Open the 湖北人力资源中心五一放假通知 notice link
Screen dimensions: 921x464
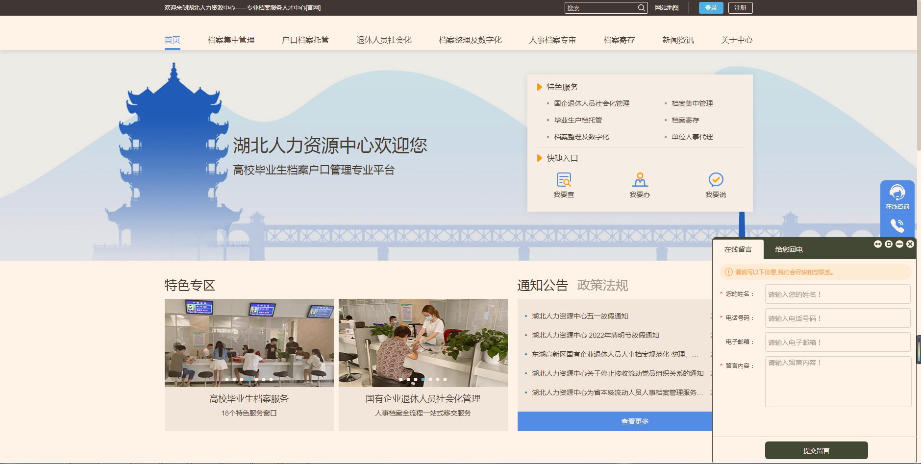(581, 316)
